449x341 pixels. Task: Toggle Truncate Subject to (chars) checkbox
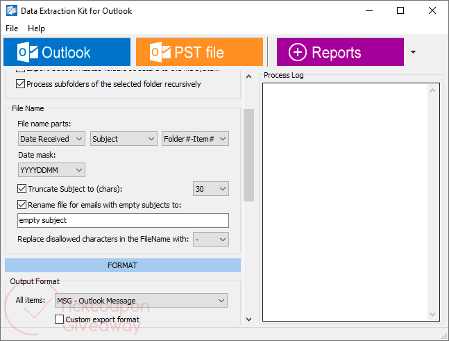click(x=22, y=189)
